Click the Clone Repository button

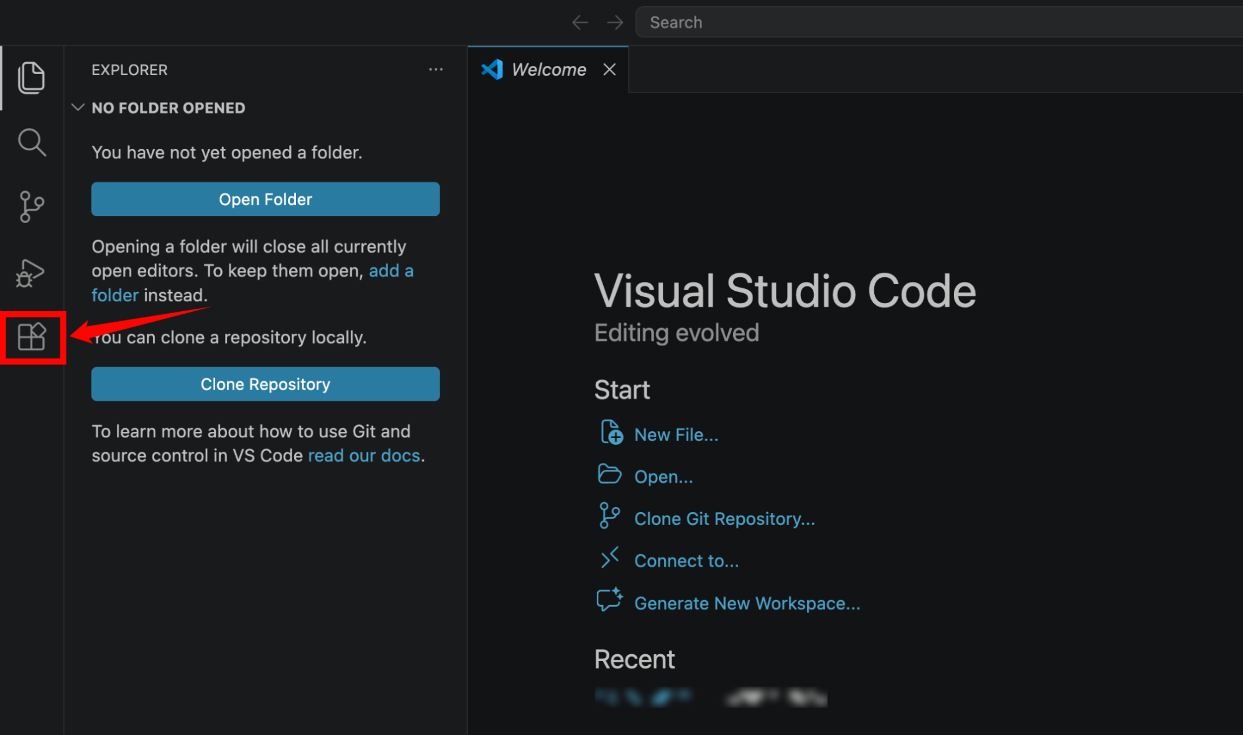(x=266, y=385)
